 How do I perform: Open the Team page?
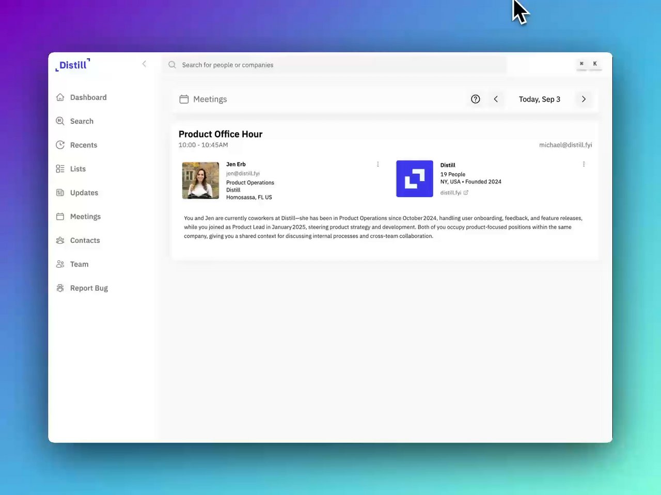[72, 264]
